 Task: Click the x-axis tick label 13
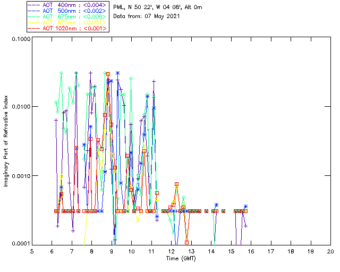[x=191, y=251]
